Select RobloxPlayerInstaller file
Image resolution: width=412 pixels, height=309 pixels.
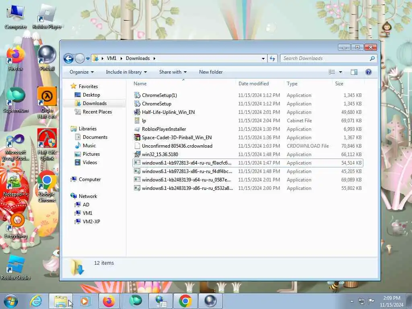pos(248,129)
